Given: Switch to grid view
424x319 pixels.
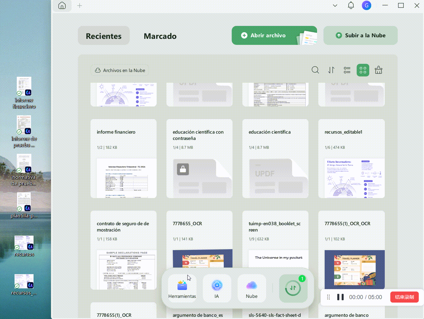Looking at the screenshot, I should pos(363,70).
